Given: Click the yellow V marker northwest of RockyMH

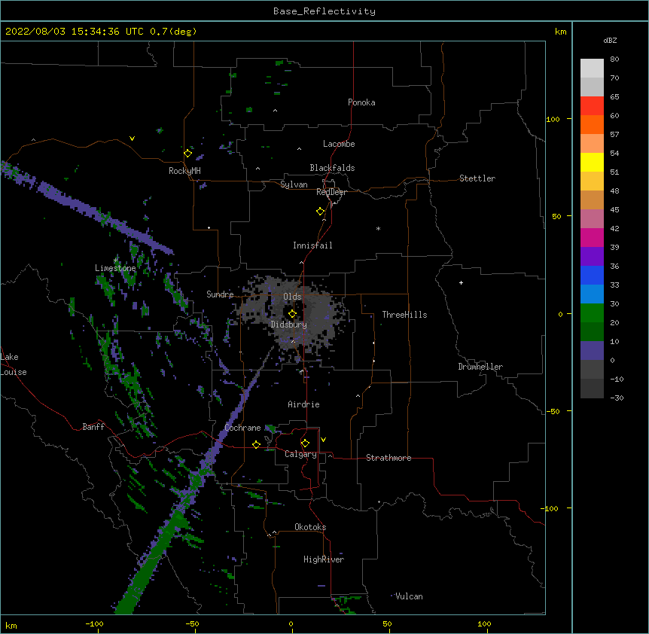Looking at the screenshot, I should click(132, 139).
